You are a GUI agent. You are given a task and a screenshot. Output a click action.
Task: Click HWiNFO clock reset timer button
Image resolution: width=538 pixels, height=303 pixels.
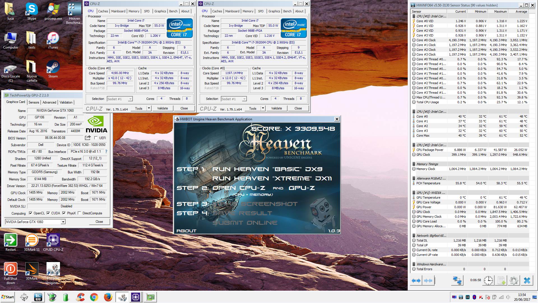[x=488, y=281]
